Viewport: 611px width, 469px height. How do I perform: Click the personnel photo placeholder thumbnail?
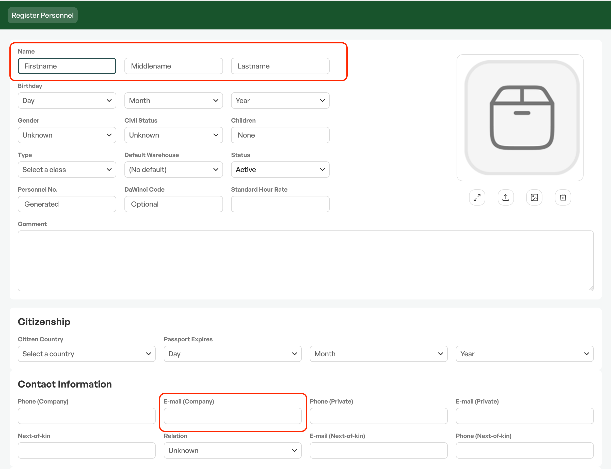point(520,118)
